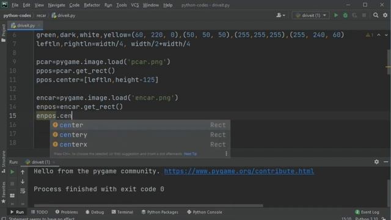Click recar breadcrumb

pos(41,15)
